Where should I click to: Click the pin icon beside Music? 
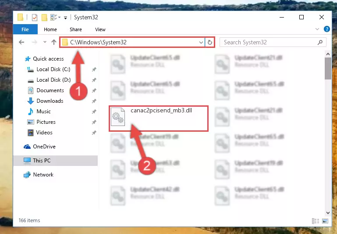click(x=94, y=112)
